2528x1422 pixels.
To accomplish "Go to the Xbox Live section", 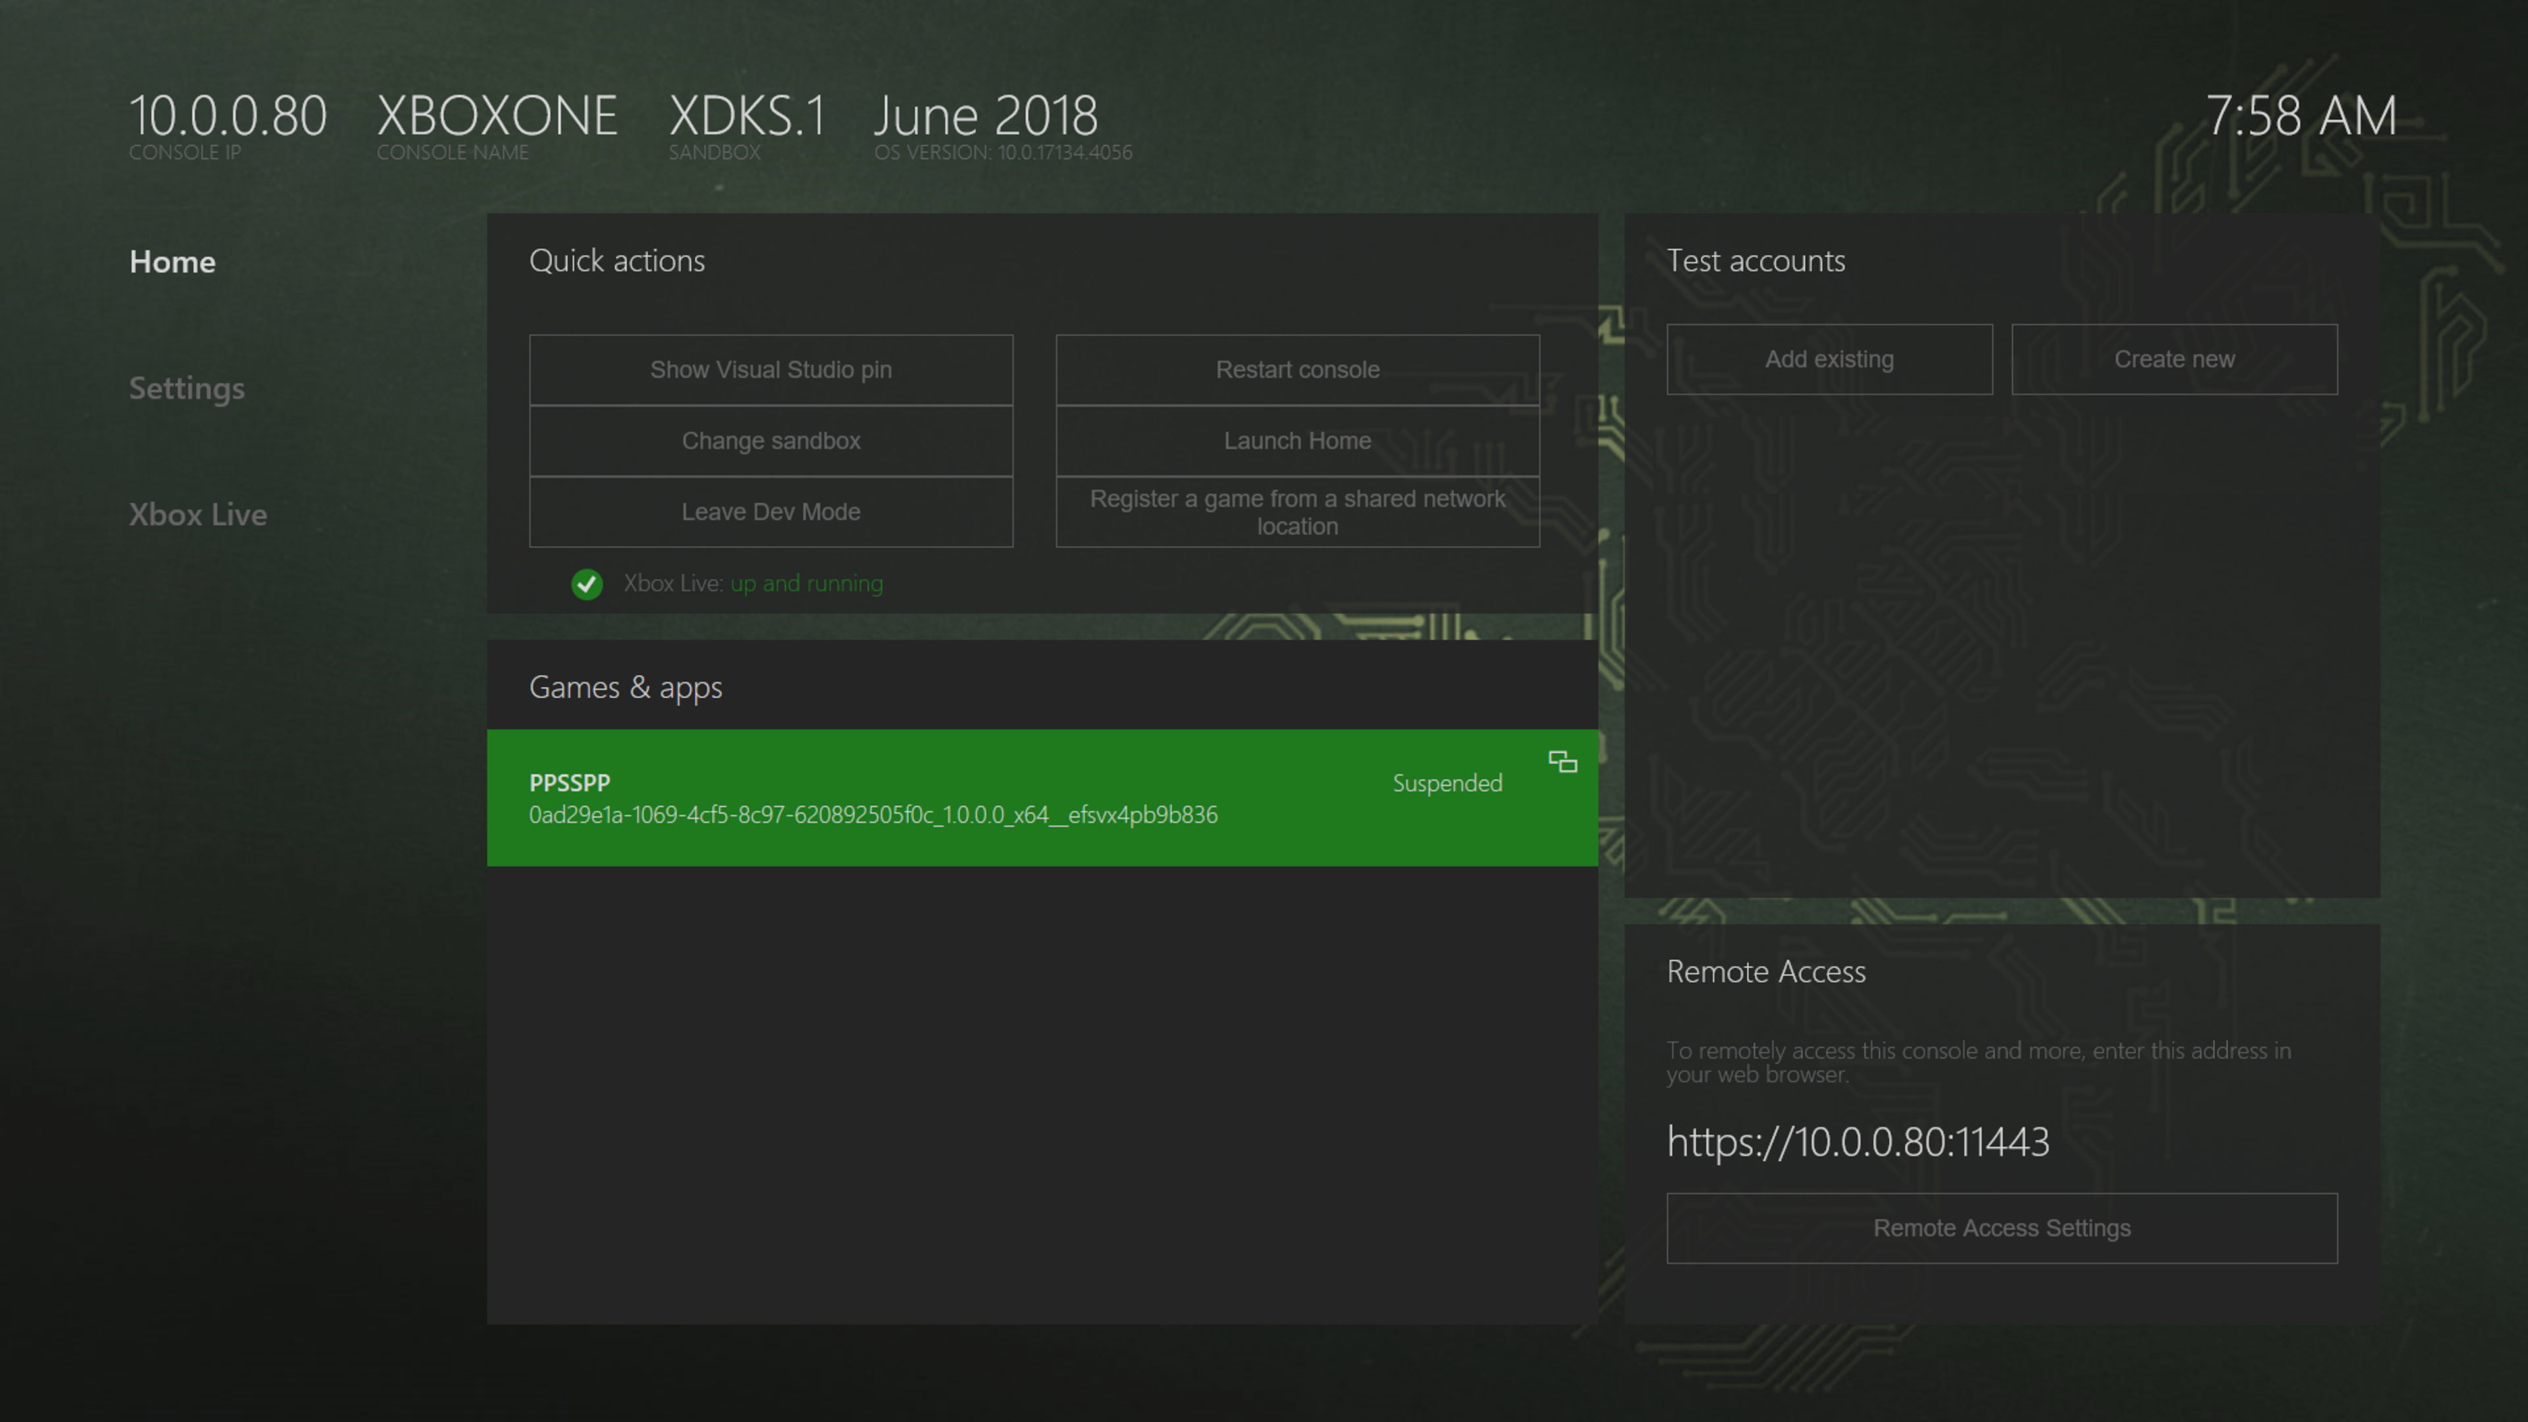I will [x=197, y=515].
